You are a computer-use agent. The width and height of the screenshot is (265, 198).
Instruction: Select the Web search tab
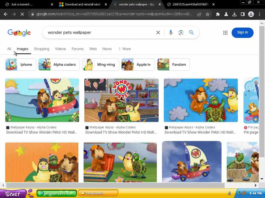[x=93, y=49]
